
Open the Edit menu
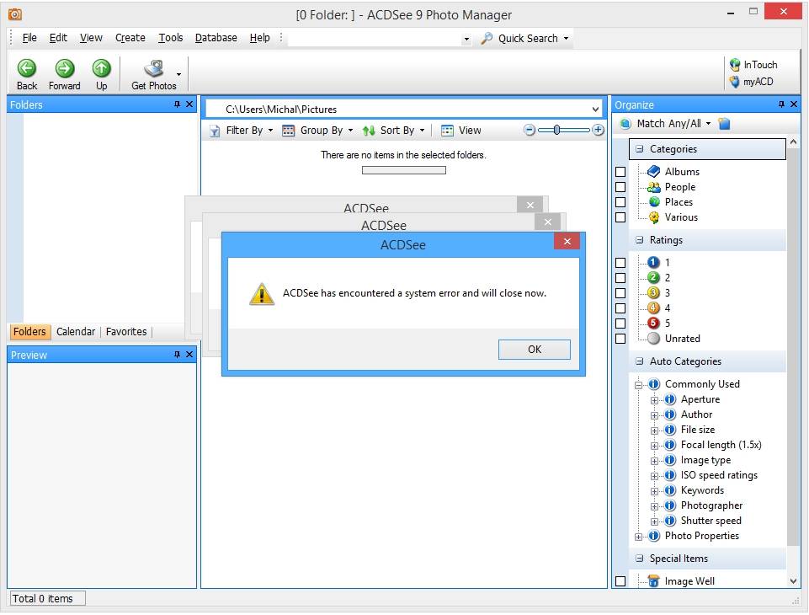(x=58, y=38)
